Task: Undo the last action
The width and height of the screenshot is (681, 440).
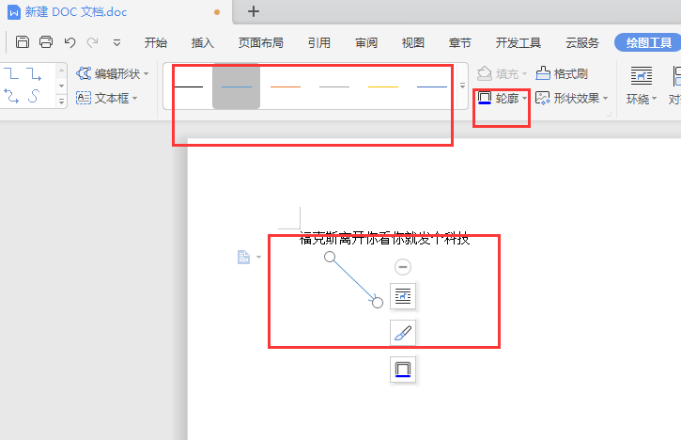Action: click(70, 42)
